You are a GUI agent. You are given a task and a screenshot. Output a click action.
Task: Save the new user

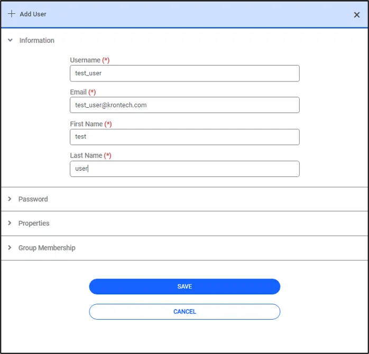(185, 286)
